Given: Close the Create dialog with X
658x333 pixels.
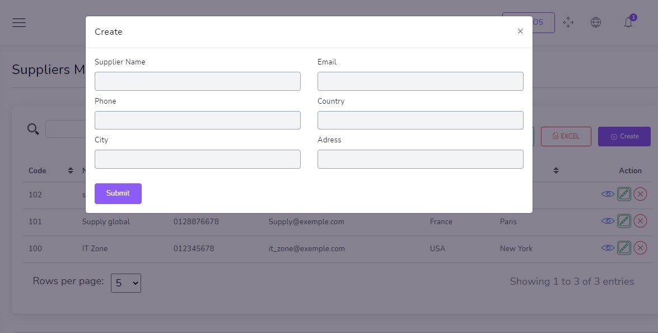Looking at the screenshot, I should point(520,31).
